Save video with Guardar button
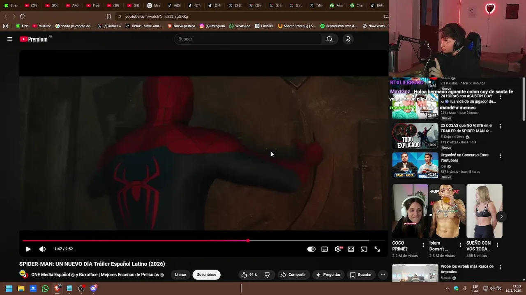This screenshot has height=295, width=526. click(x=361, y=275)
